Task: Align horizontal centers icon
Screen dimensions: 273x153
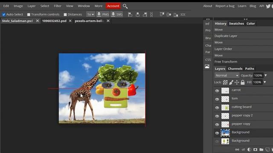Action: 137,14
